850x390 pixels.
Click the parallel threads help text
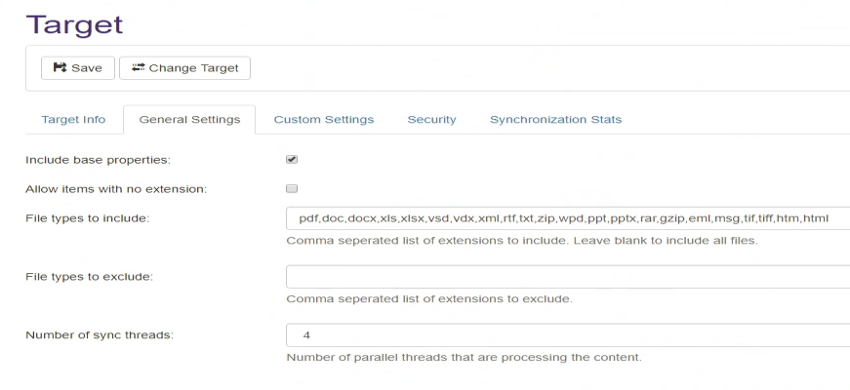click(464, 357)
